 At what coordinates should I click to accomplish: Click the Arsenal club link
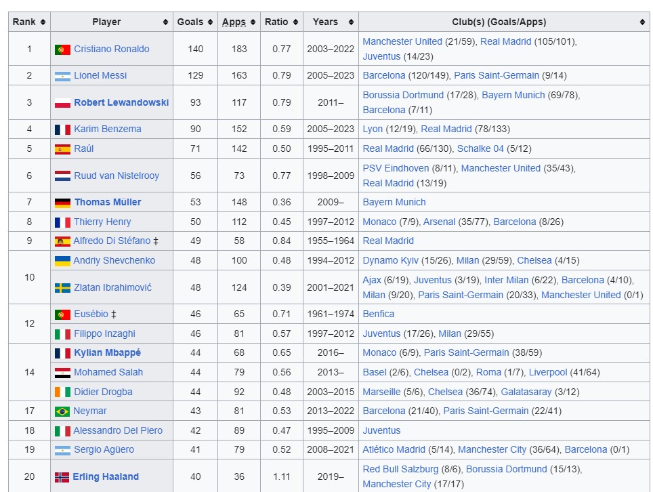pos(440,222)
